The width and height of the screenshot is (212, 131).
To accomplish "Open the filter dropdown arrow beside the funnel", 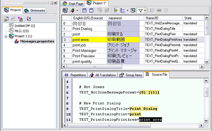I will pos(145,10).
